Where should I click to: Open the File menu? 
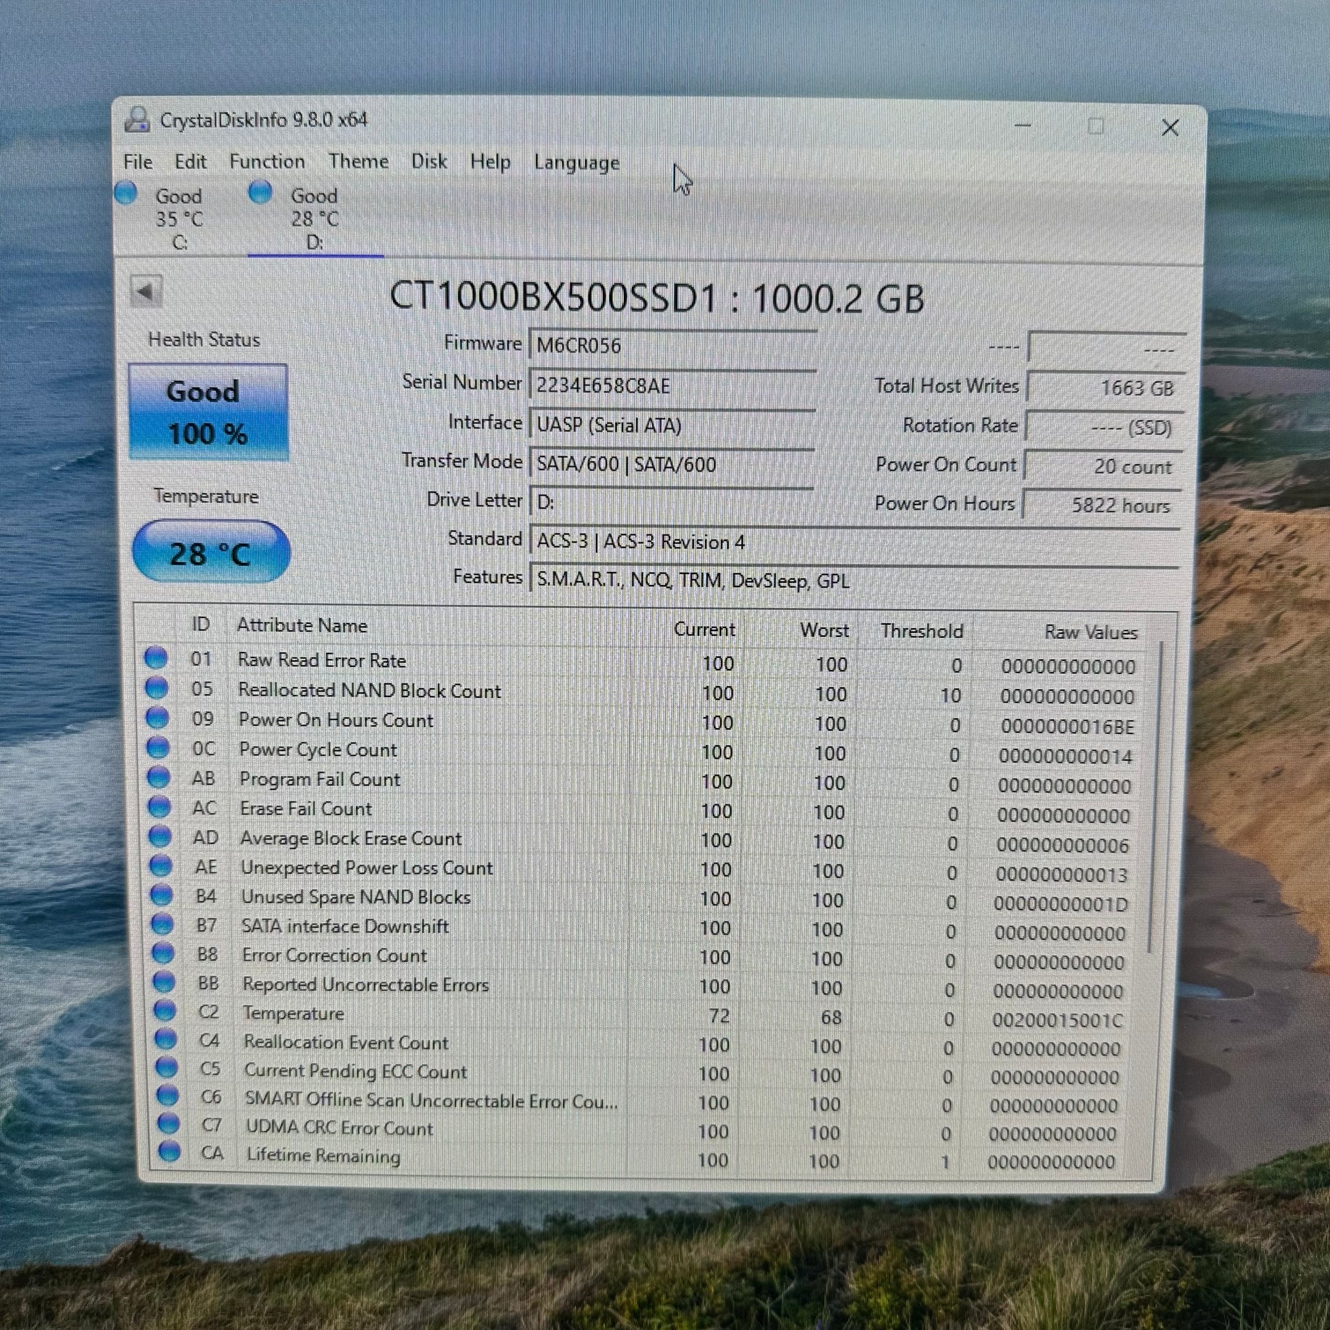tap(137, 162)
